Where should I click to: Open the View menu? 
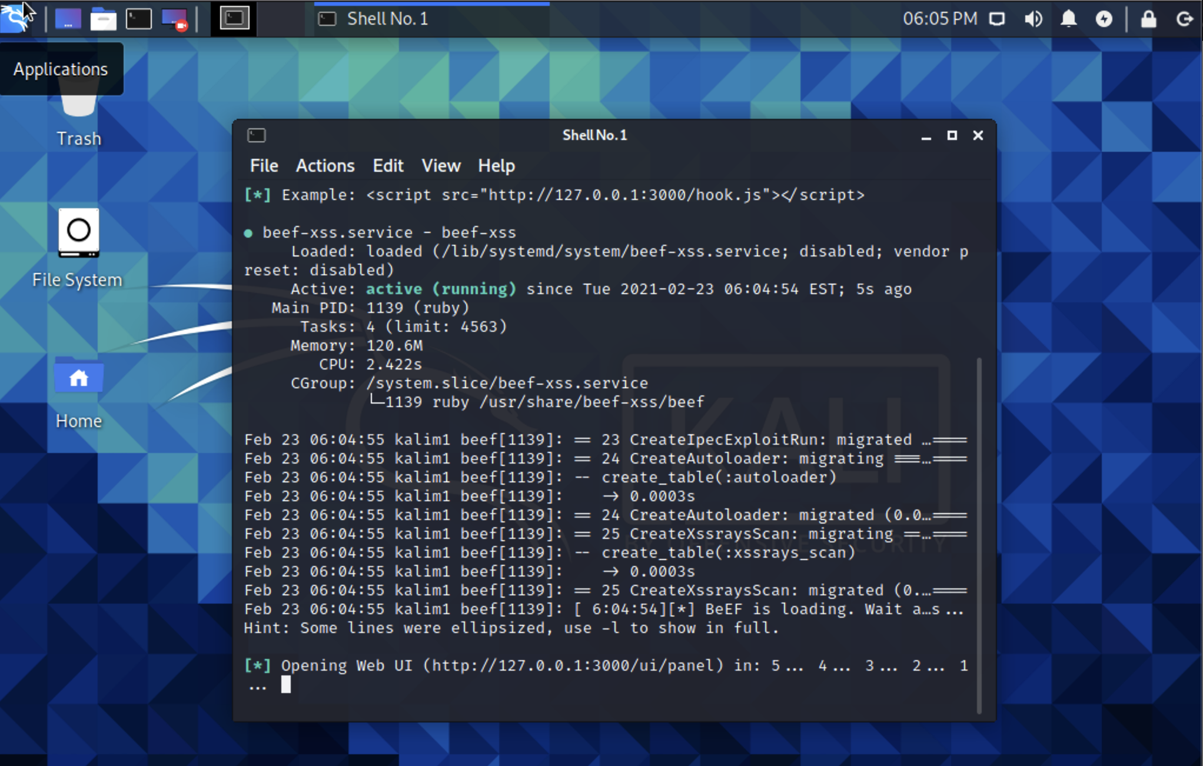pos(441,166)
